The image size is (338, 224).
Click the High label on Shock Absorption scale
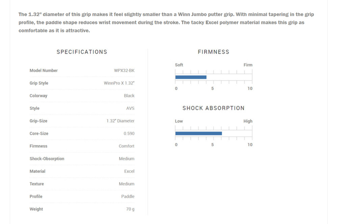click(x=248, y=121)
